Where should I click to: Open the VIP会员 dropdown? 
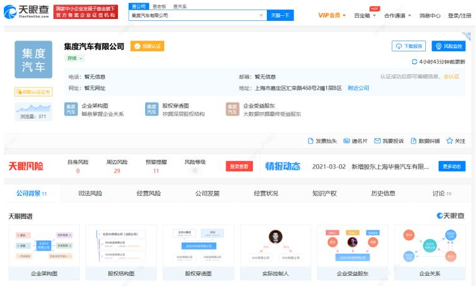pyautogui.click(x=331, y=15)
